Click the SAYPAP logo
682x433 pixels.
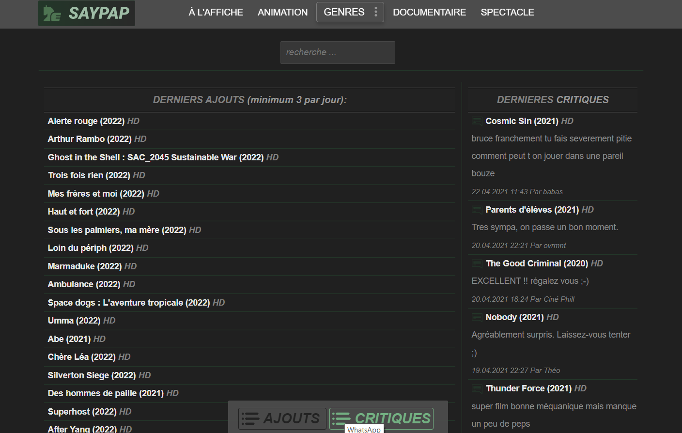click(x=87, y=13)
